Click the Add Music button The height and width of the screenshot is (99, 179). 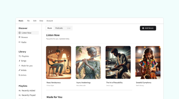[148, 28]
